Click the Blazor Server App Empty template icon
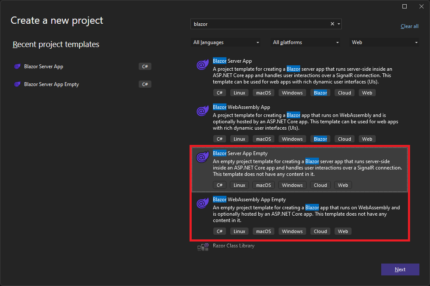 point(203,157)
